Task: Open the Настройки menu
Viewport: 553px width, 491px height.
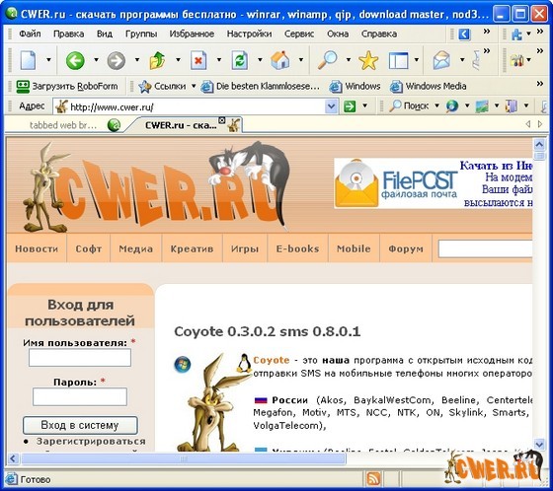Action: 249,34
